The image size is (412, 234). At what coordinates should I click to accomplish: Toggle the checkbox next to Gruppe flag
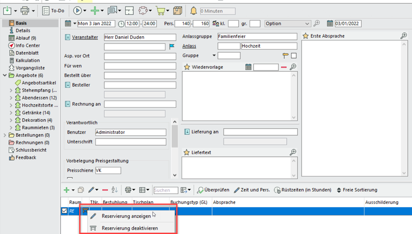point(294,56)
